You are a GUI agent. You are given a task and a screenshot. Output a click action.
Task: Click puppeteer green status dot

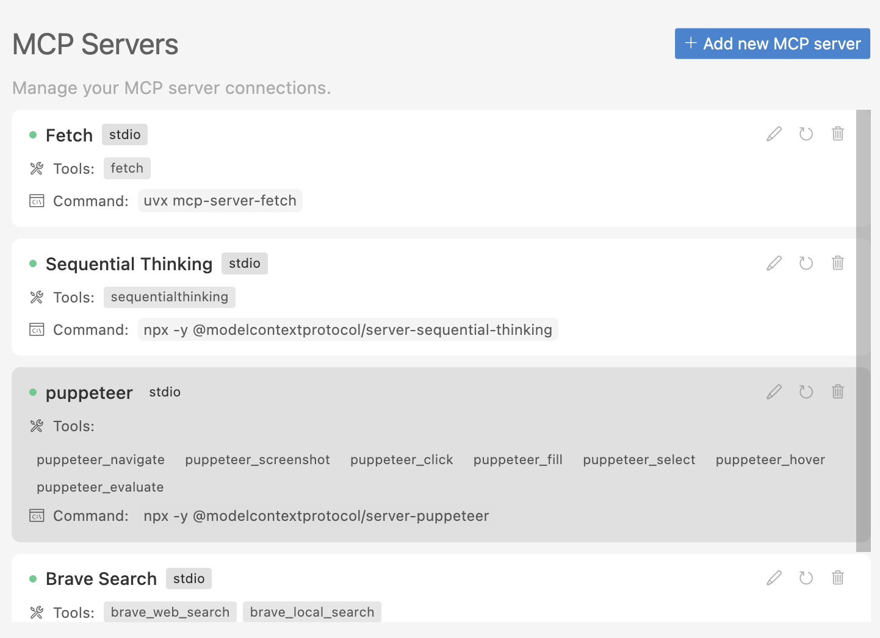point(33,392)
